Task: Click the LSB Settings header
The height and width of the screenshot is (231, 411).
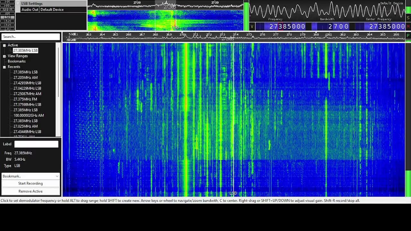Action: (x=51, y=4)
